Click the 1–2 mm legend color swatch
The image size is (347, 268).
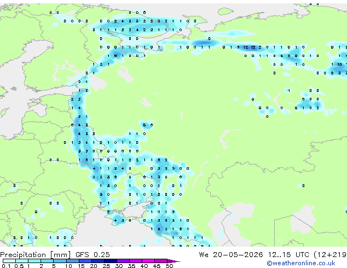coord(34,261)
